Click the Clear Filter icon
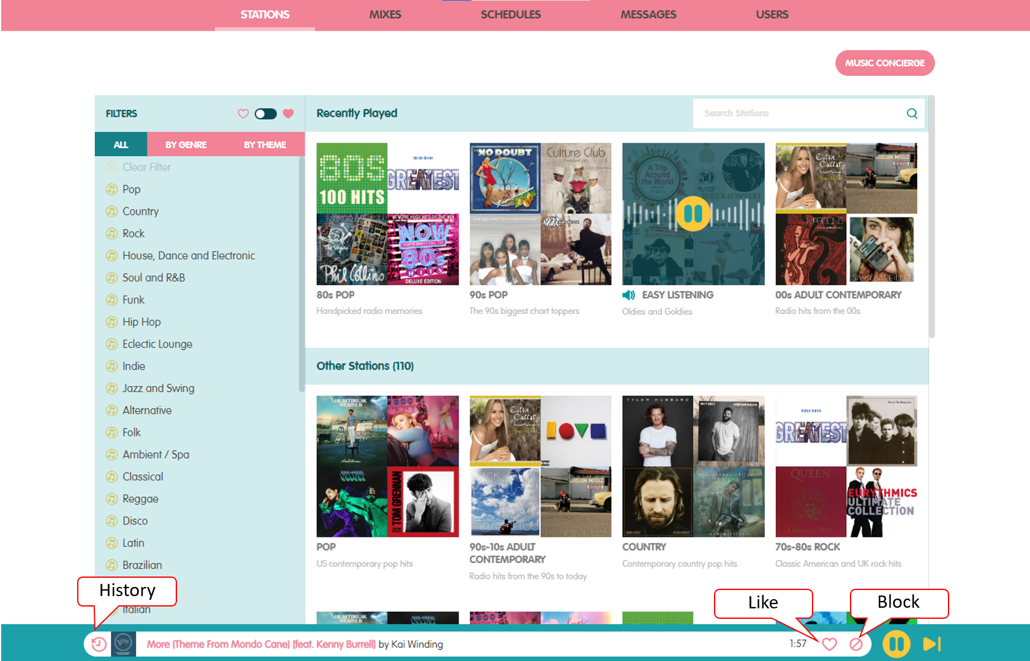Viewport: 1030px width, 661px height. 111,168
